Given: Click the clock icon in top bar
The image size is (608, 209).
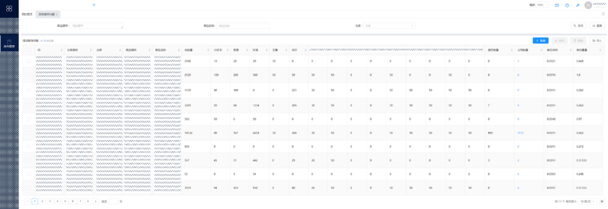Looking at the screenshot, I should 567,6.
